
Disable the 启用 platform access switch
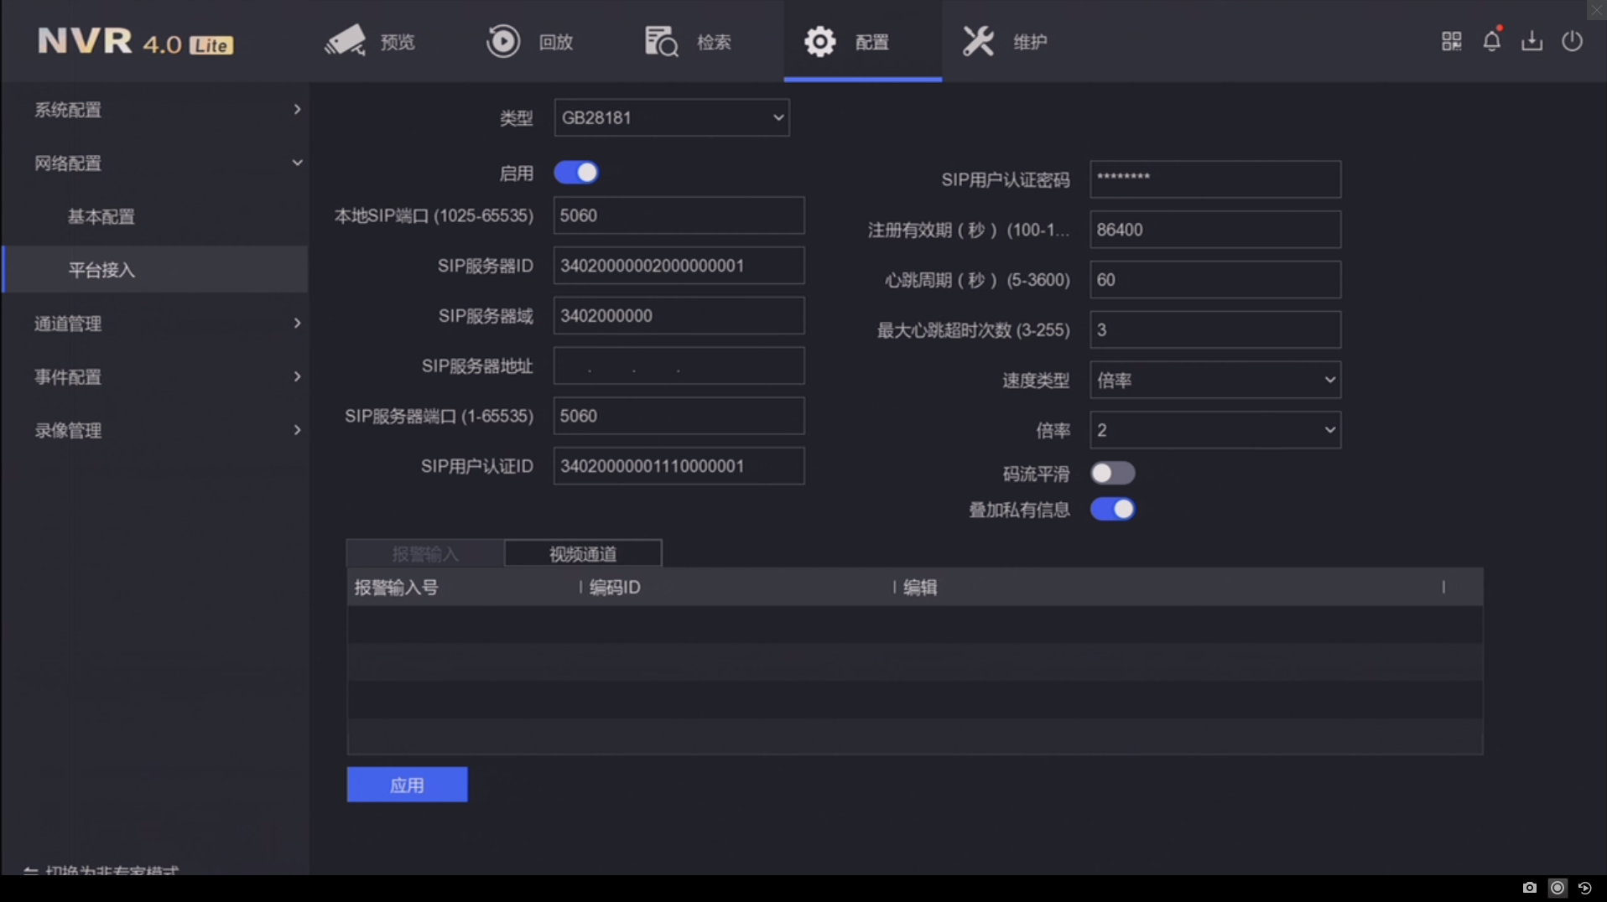[576, 173]
